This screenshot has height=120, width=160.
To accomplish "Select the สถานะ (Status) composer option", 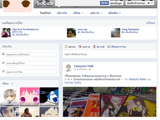I will [72, 47].
